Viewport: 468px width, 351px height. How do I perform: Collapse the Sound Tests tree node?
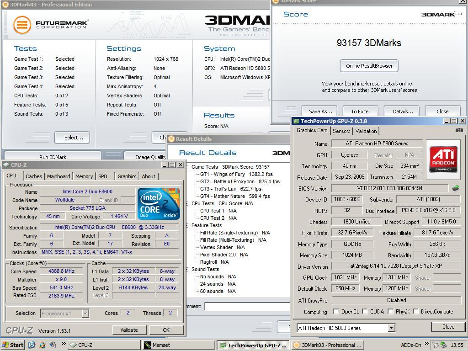pyautogui.click(x=187, y=269)
